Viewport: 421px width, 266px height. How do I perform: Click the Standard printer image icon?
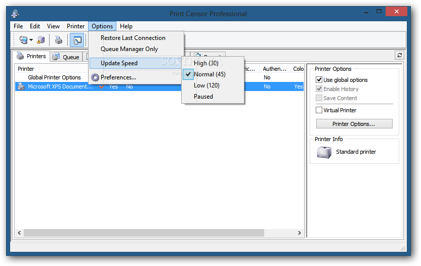[324, 152]
